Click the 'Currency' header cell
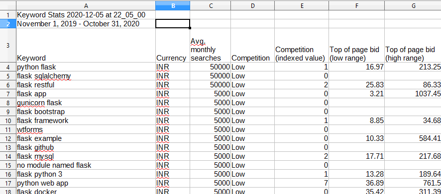Image resolution: width=441 pixels, height=194 pixels. click(173, 46)
